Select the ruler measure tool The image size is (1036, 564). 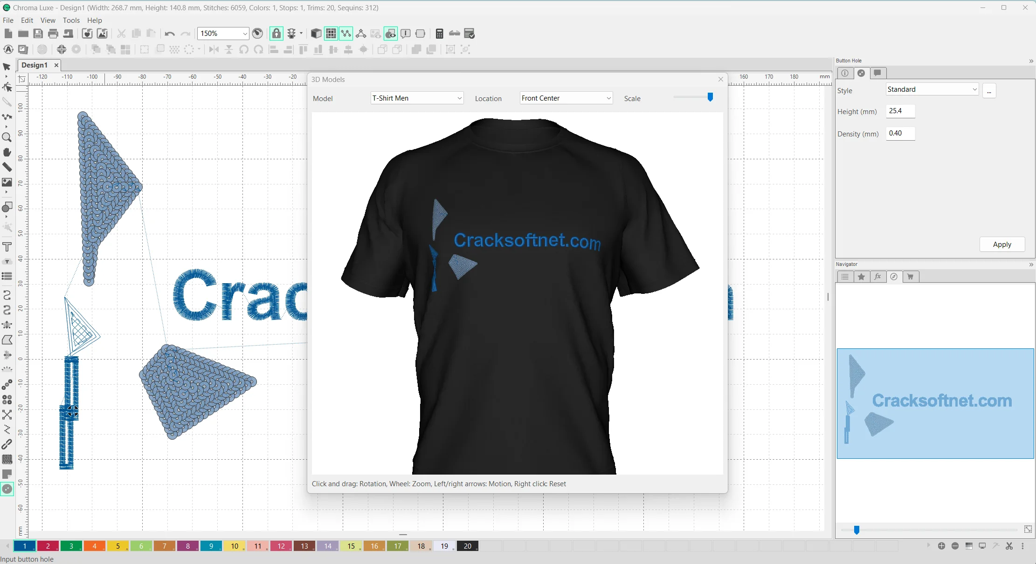tap(7, 167)
